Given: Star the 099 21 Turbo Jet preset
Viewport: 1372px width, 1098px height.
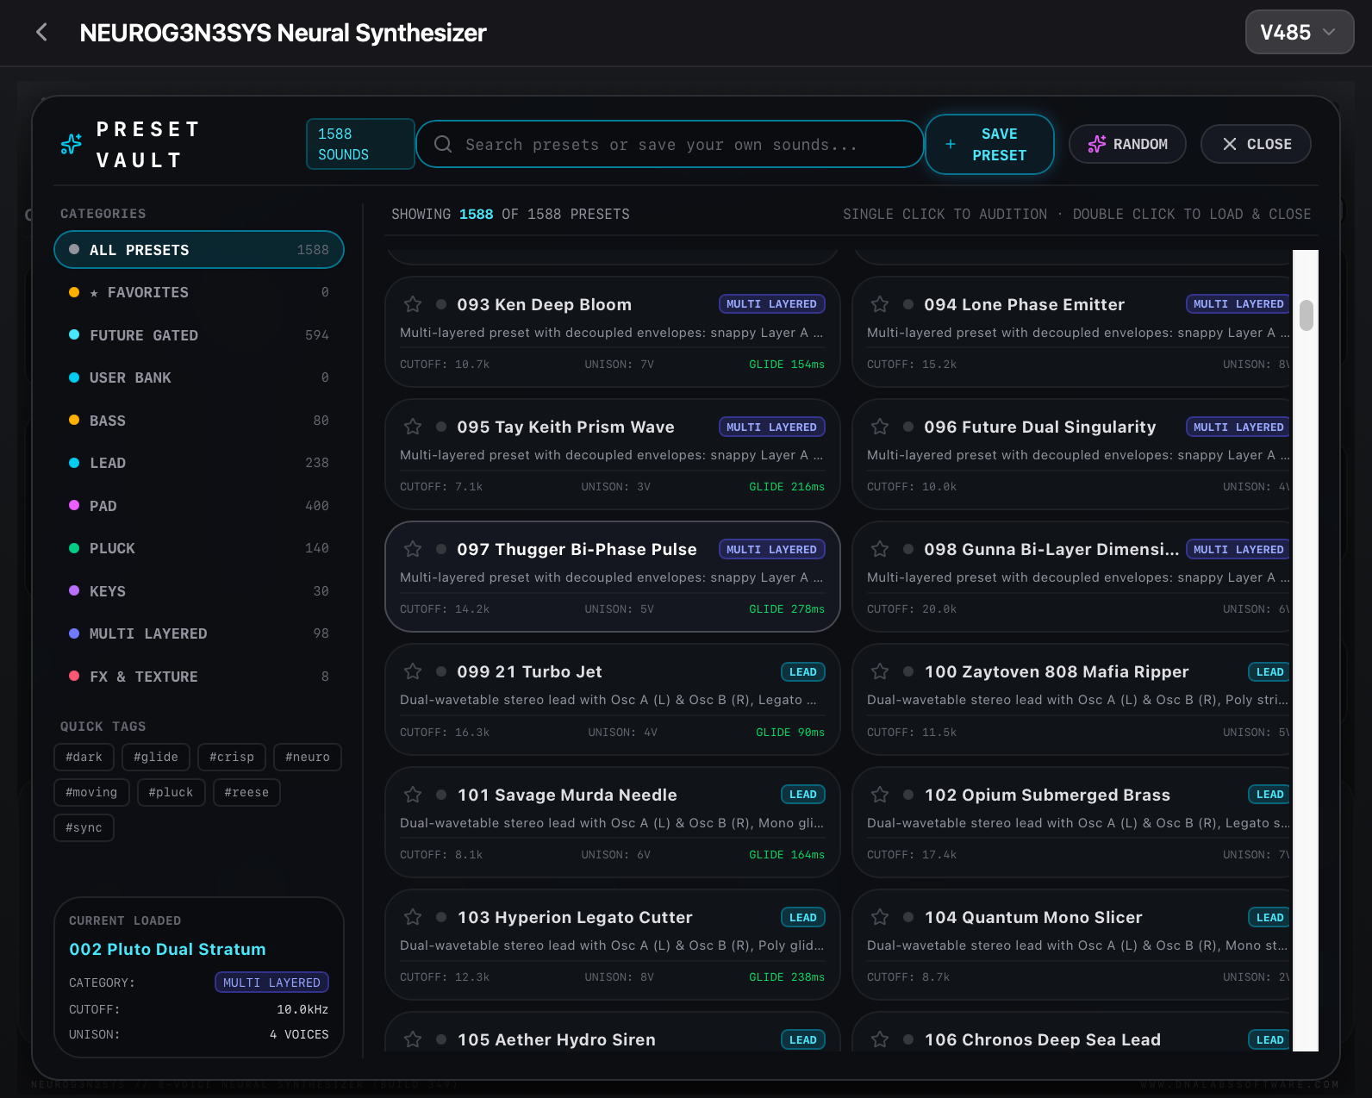Looking at the screenshot, I should [x=413, y=671].
